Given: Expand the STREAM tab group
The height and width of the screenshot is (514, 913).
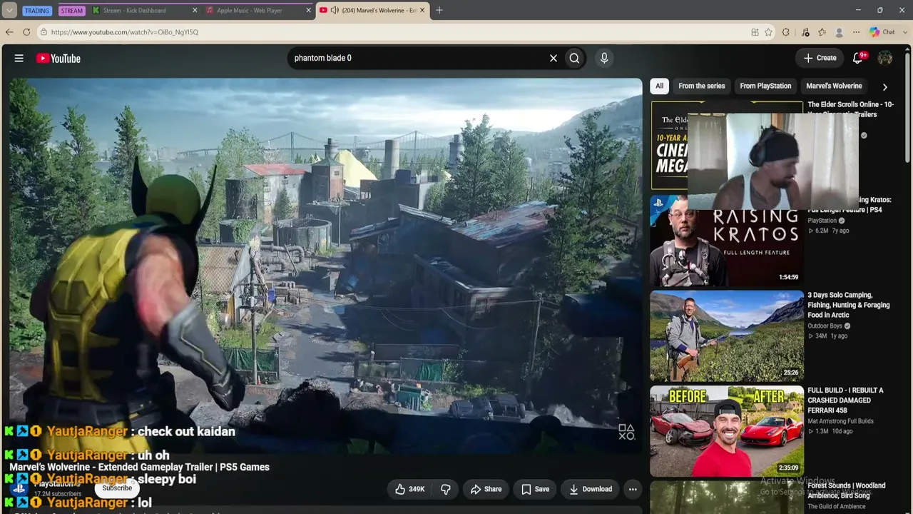Looking at the screenshot, I should pyautogui.click(x=71, y=11).
